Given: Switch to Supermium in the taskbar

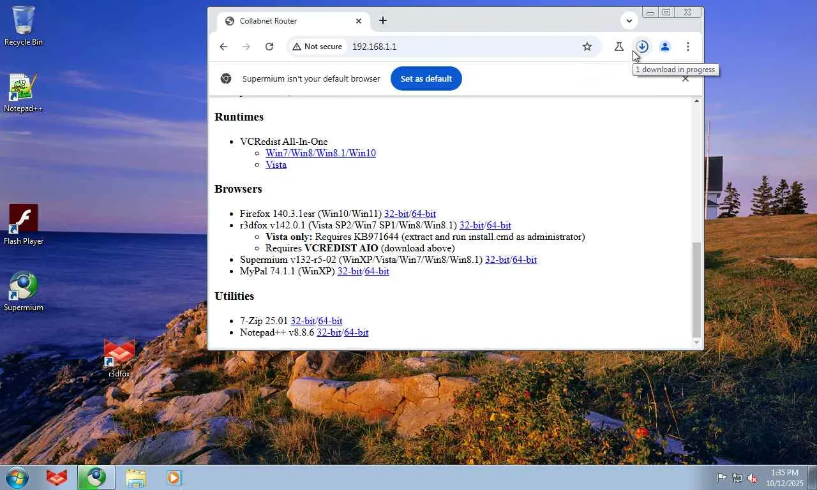Looking at the screenshot, I should click(x=96, y=477).
